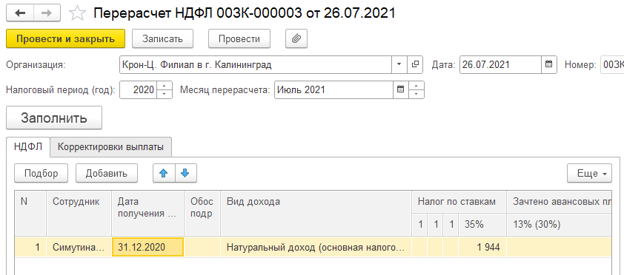Viewport: 624px width, 275px height.
Task: Click the Налог по ставкам header
Action: pyautogui.click(x=459, y=202)
